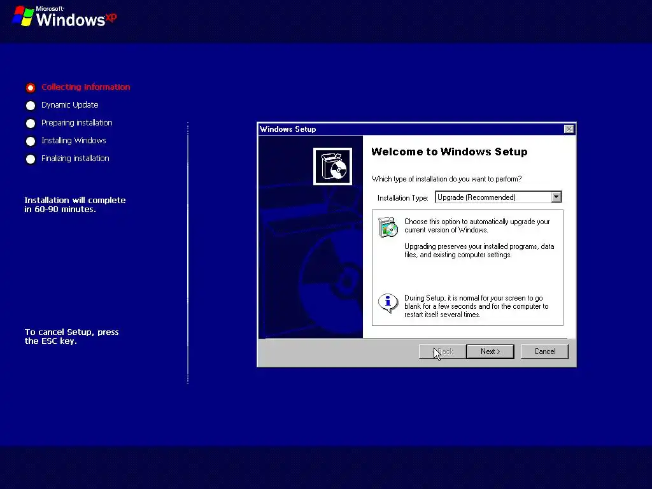
Task: Click the 'During Setup, it is normal' note
Action: (x=476, y=306)
